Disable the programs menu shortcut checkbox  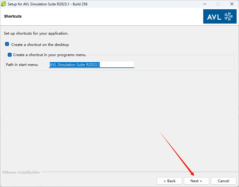tap(10, 55)
